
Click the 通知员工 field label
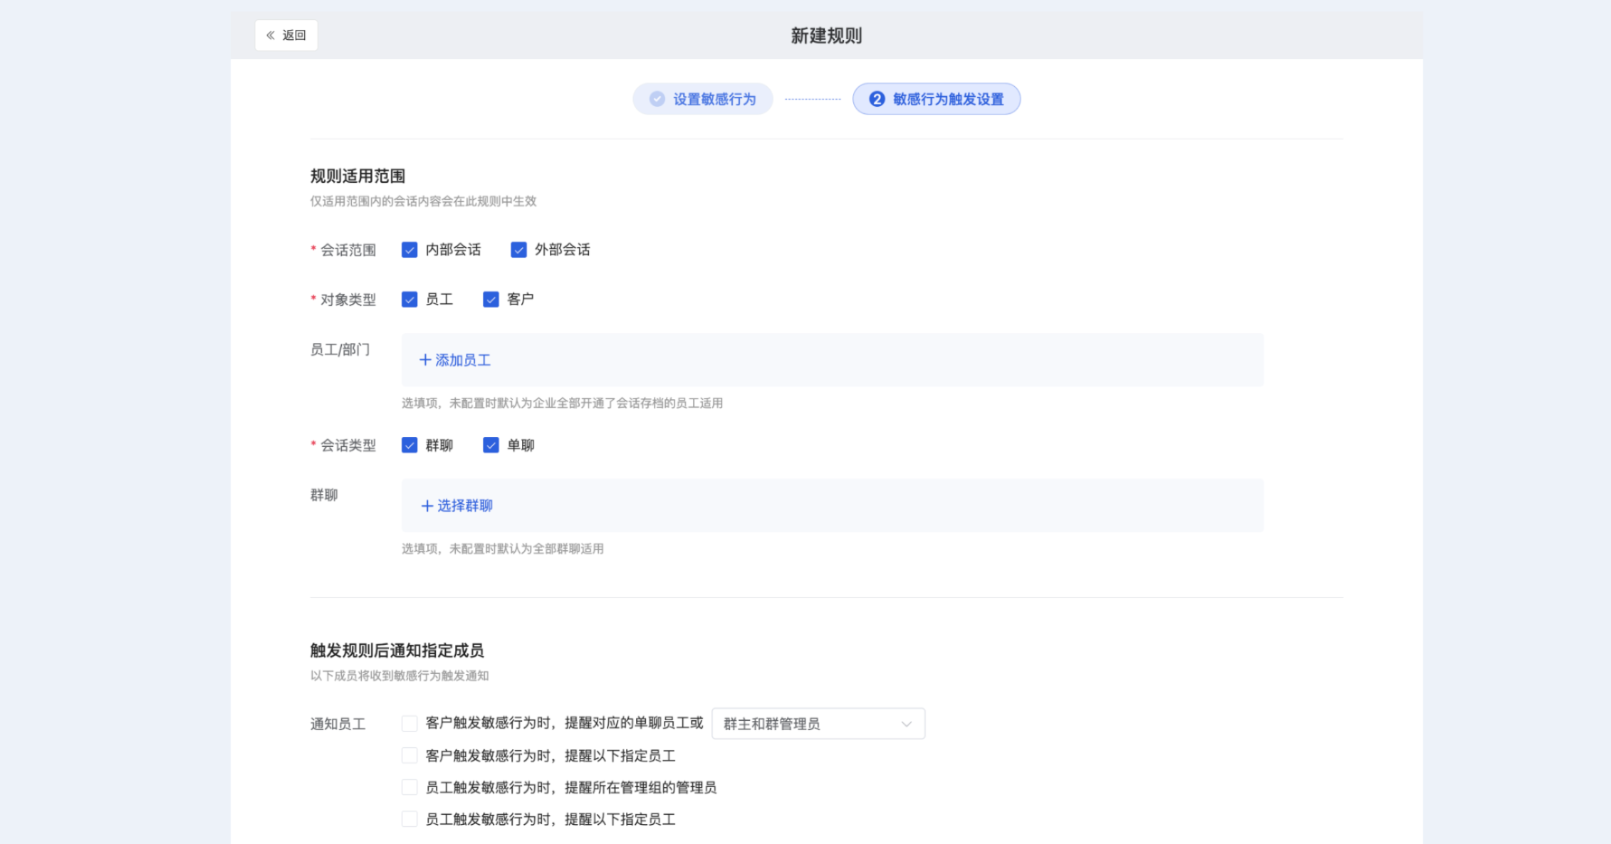click(x=338, y=724)
